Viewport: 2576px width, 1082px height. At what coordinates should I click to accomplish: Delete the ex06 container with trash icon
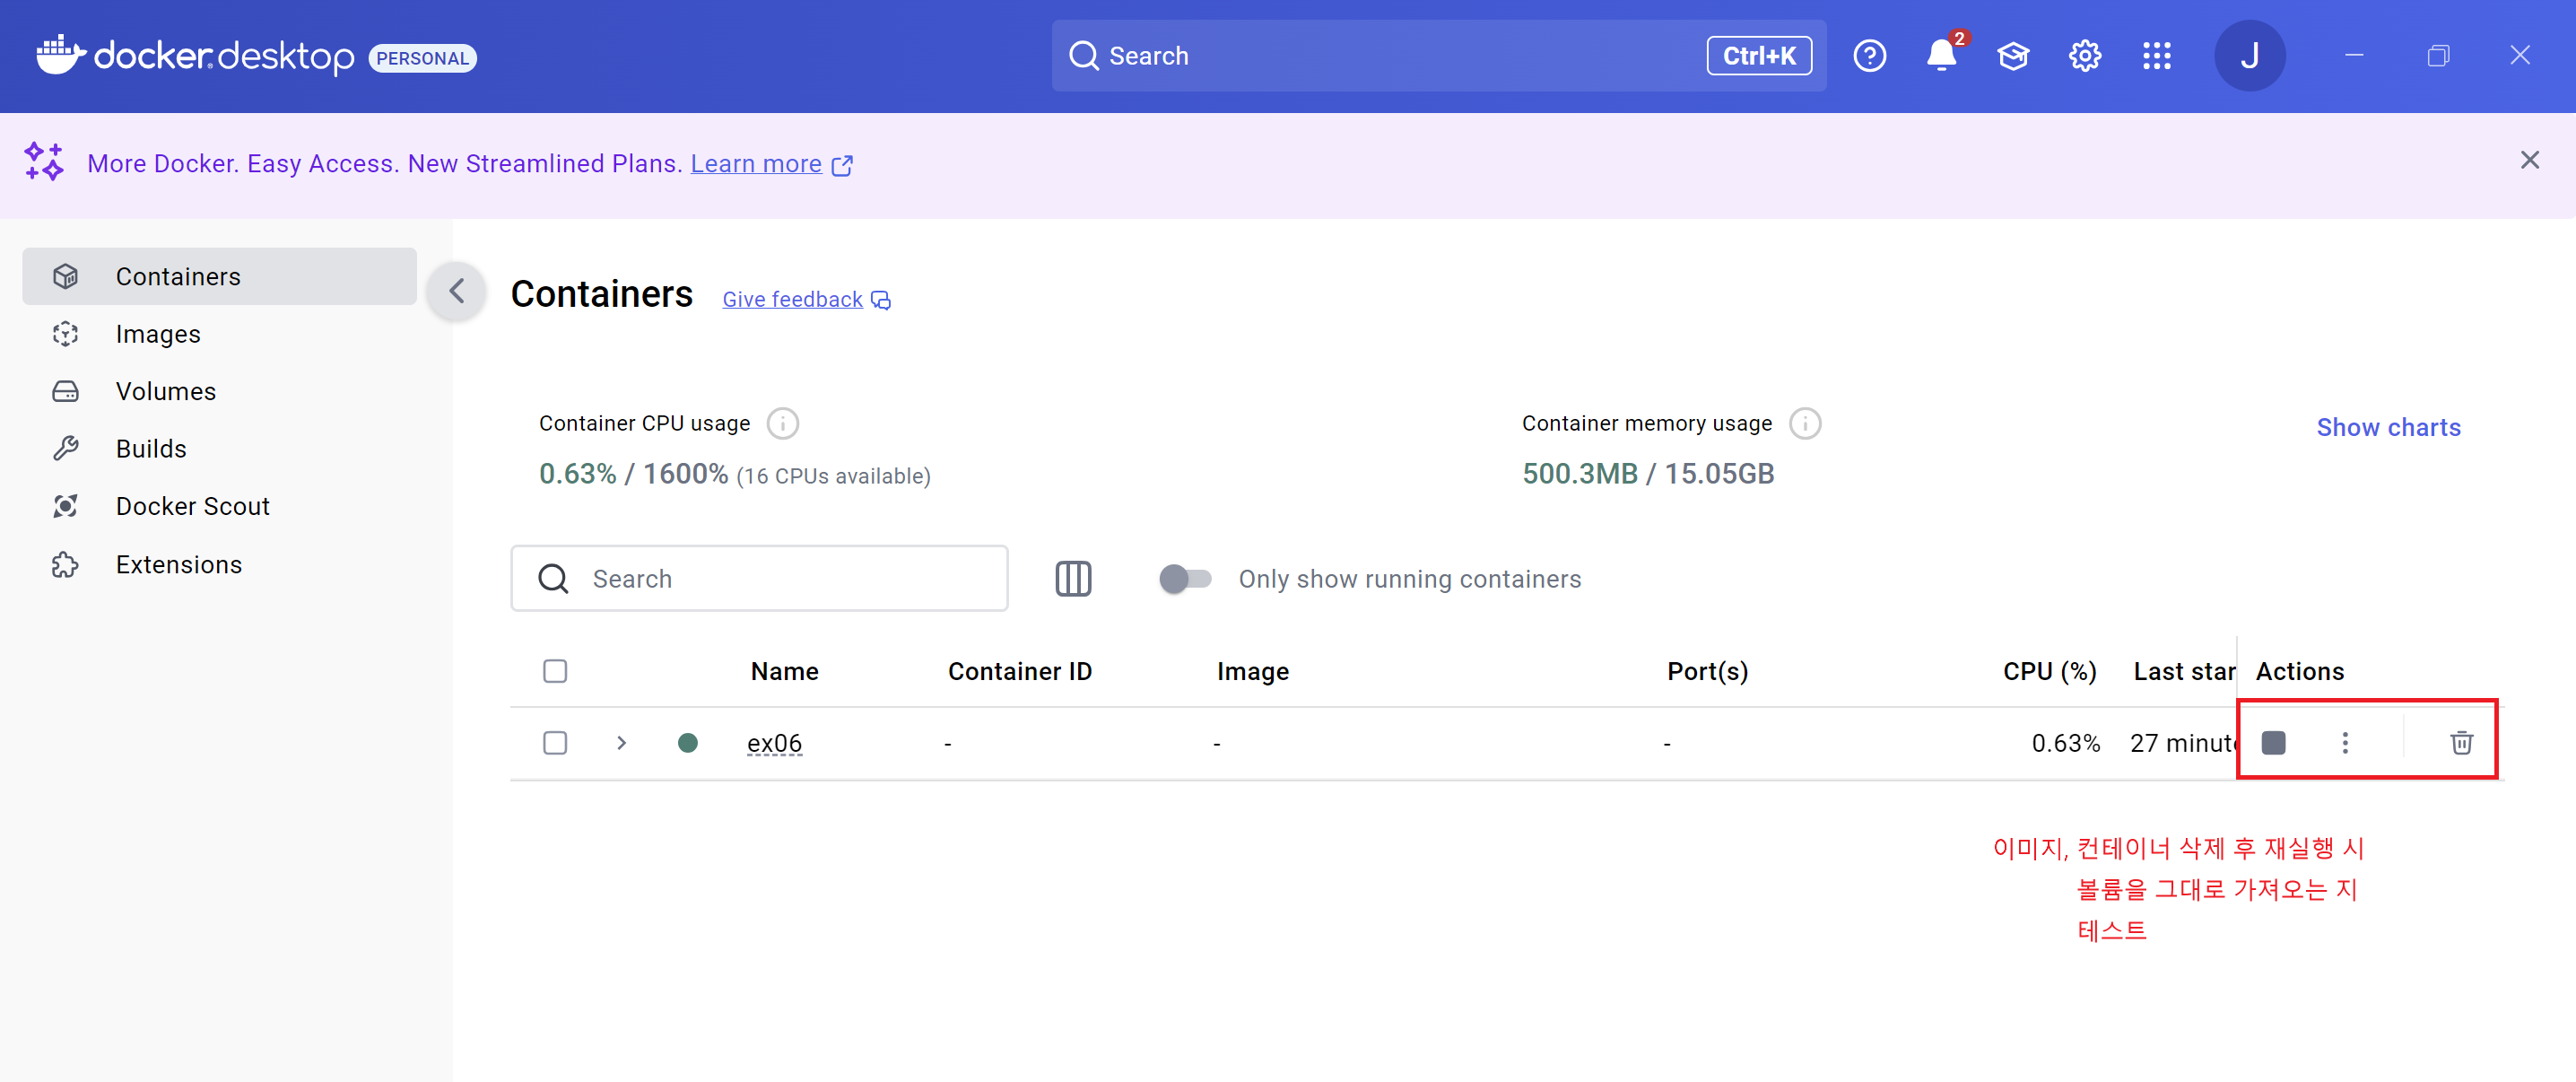click(2461, 743)
